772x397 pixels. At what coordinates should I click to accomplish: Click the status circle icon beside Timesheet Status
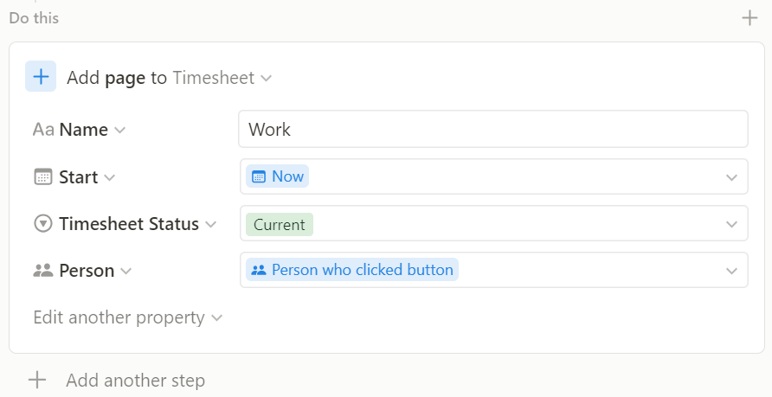coord(42,224)
